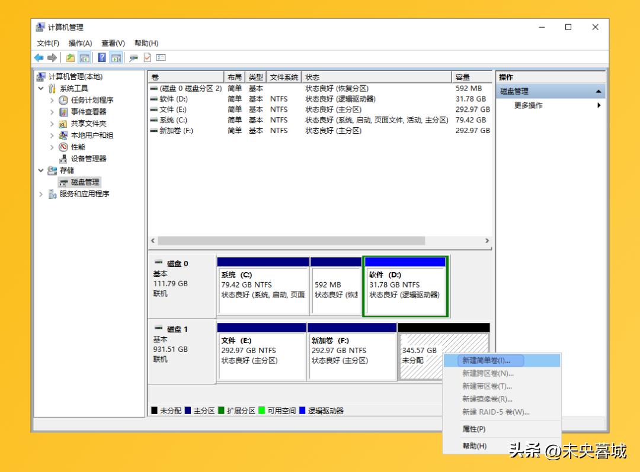Select the 性能 node in the tree
This screenshot has height=472, width=640.
[x=78, y=147]
